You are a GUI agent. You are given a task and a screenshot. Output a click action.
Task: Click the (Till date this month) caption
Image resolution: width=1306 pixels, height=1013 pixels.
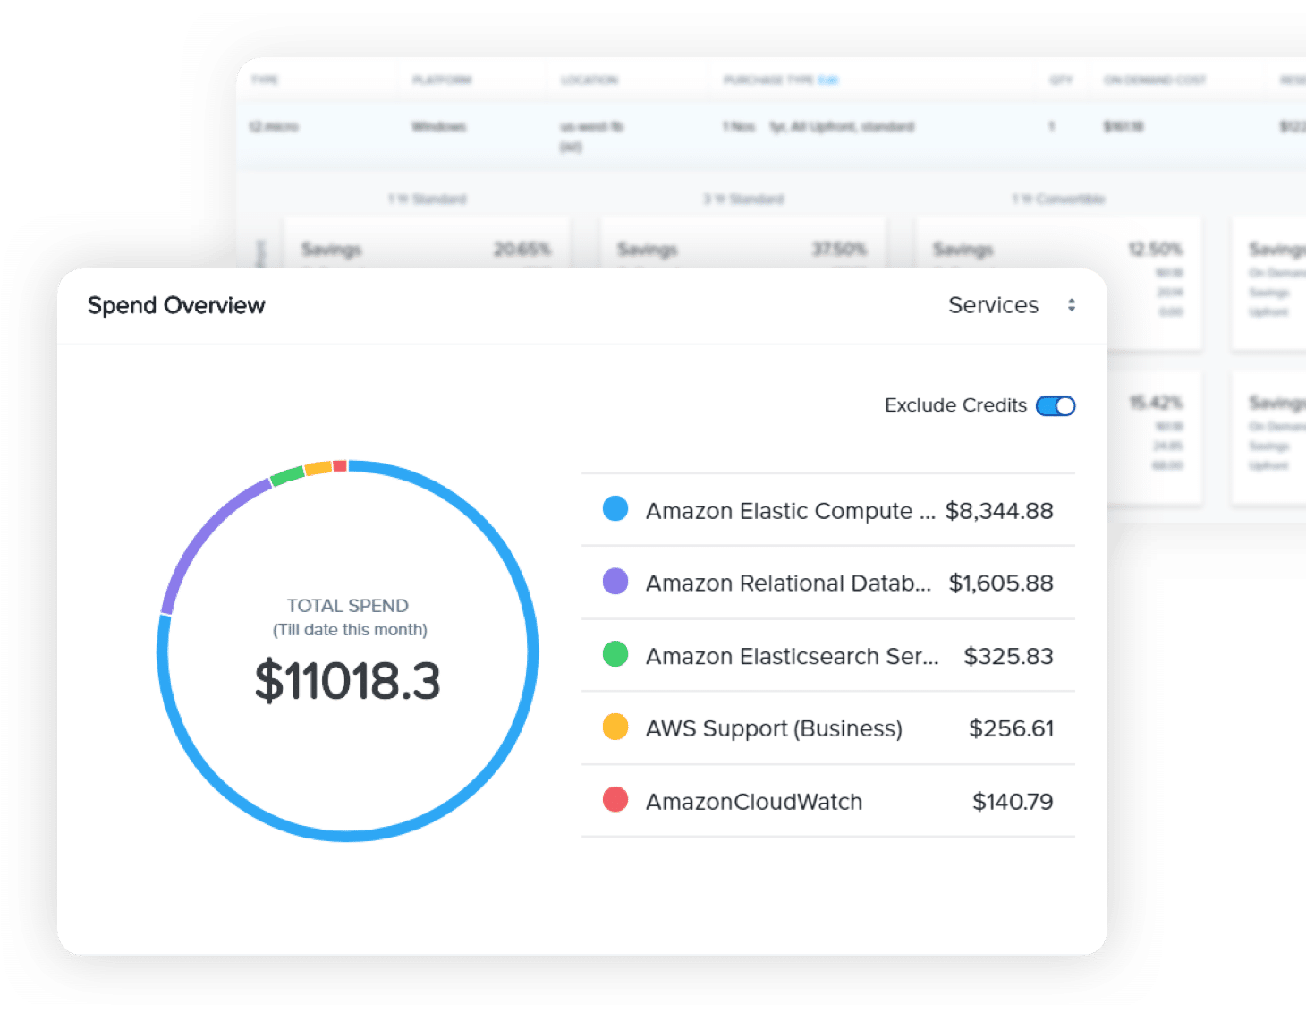[x=350, y=630]
